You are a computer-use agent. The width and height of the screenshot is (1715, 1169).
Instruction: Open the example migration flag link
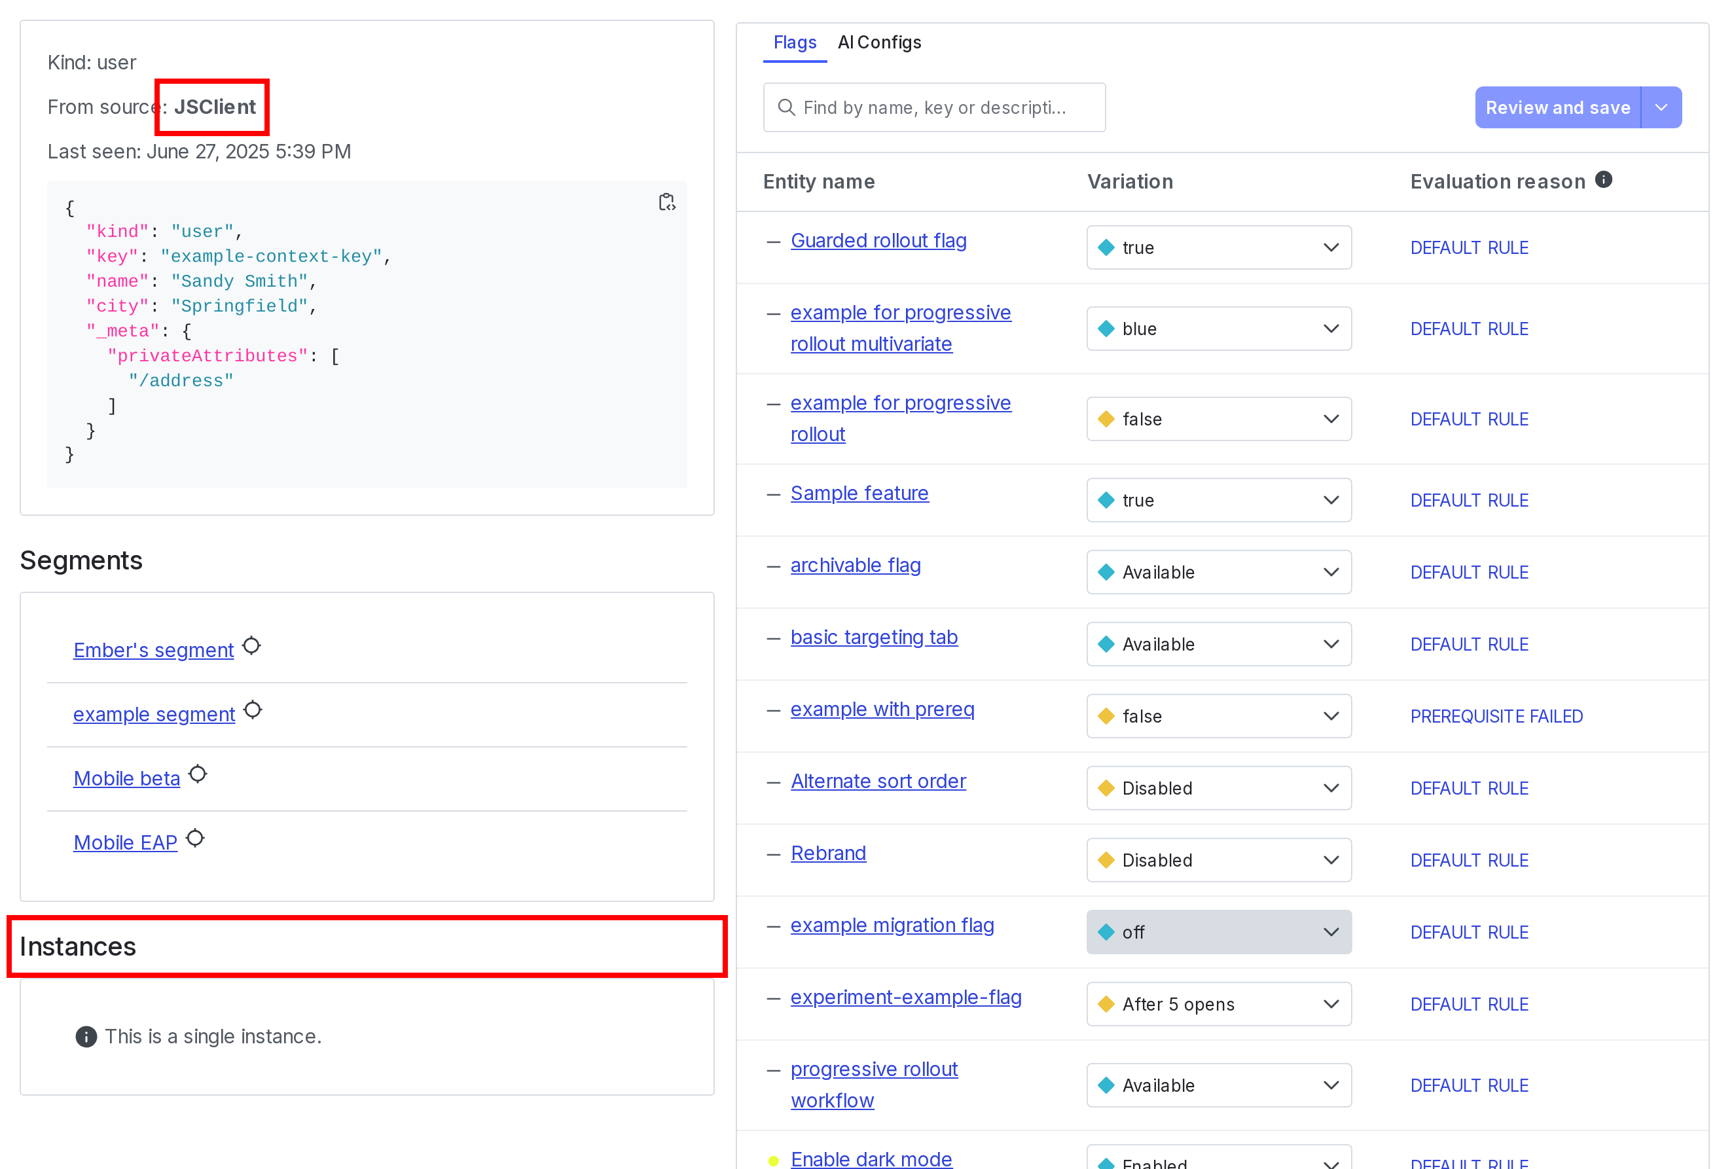pyautogui.click(x=892, y=926)
